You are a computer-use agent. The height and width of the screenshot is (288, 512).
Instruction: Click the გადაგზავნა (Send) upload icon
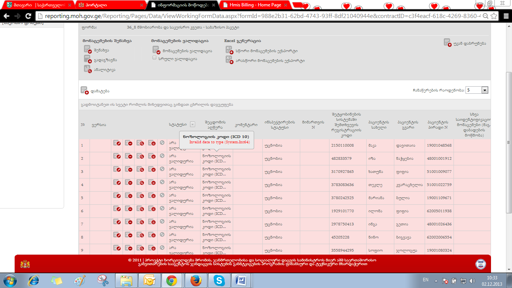[x=88, y=59]
